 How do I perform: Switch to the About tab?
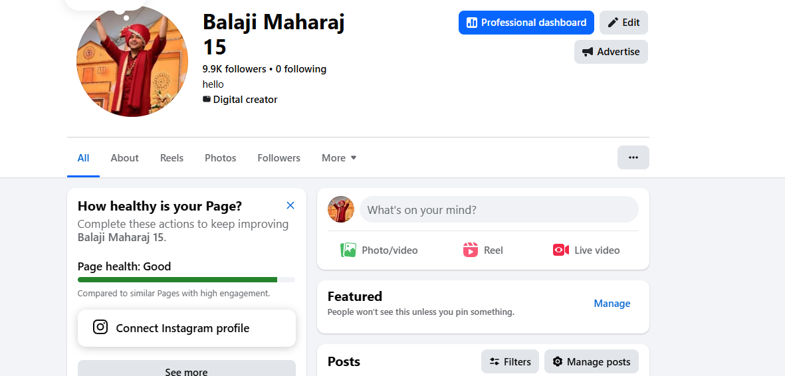(125, 157)
